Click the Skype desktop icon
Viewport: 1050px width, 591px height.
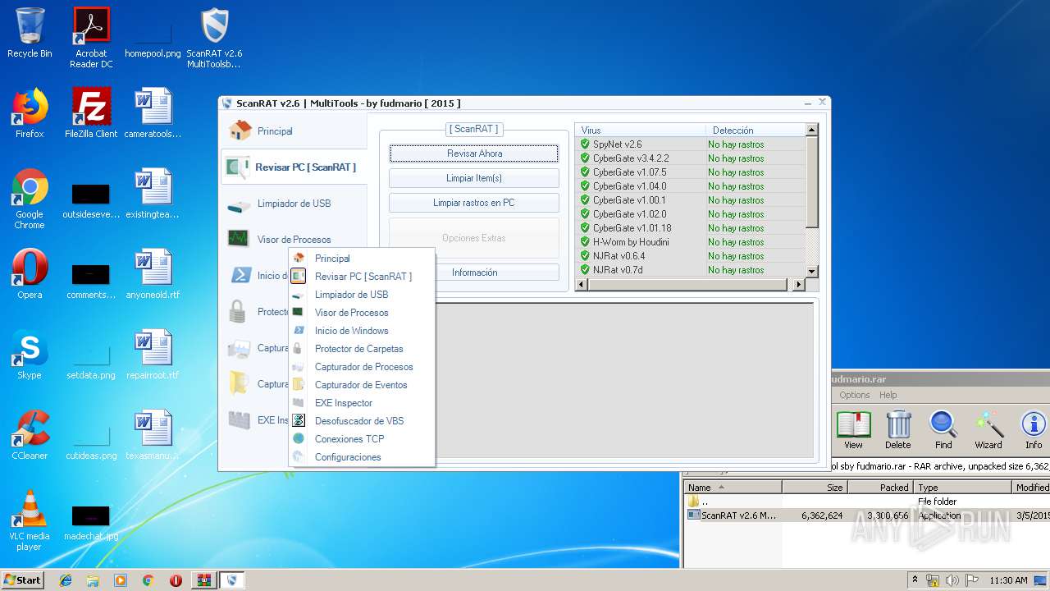pos(30,354)
